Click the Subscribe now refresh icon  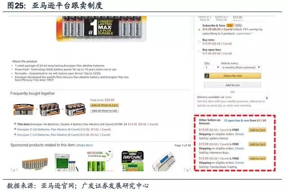[x=207, y=76]
